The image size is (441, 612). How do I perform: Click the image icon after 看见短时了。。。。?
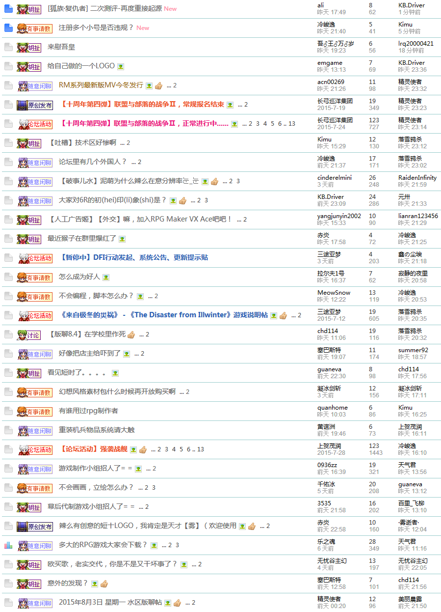tap(115, 373)
